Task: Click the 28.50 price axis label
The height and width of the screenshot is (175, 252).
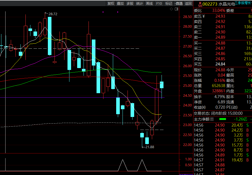Action: [188, 17]
